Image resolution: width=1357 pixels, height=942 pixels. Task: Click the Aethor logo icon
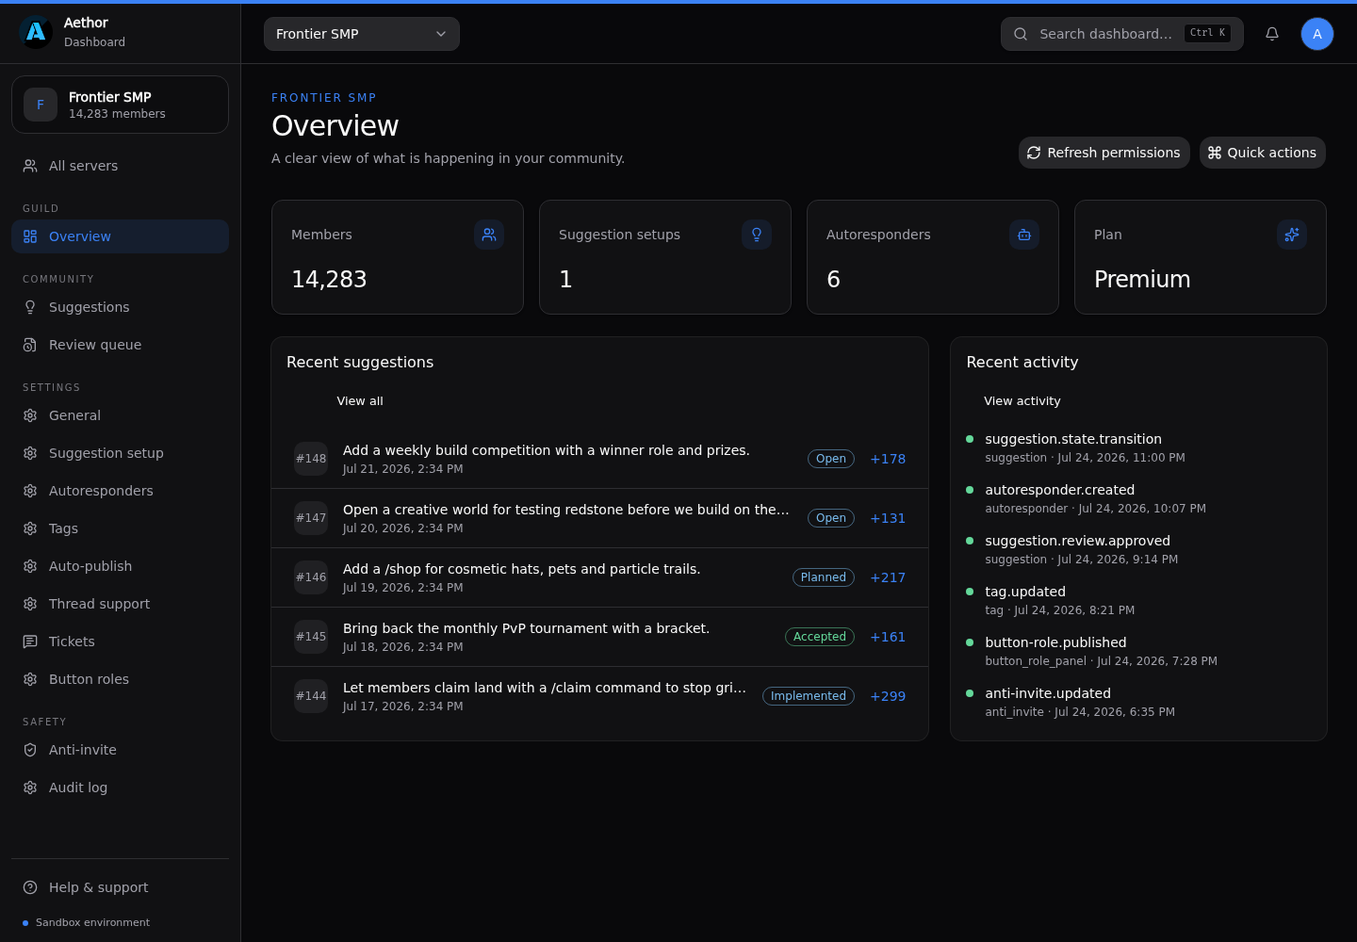[36, 32]
